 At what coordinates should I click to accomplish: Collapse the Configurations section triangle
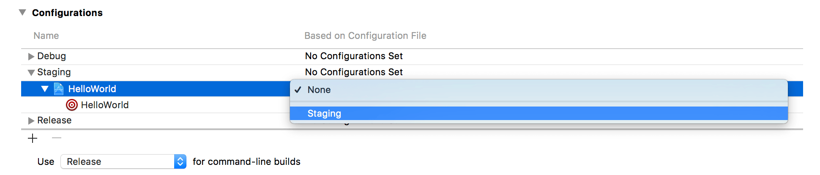tap(22, 13)
